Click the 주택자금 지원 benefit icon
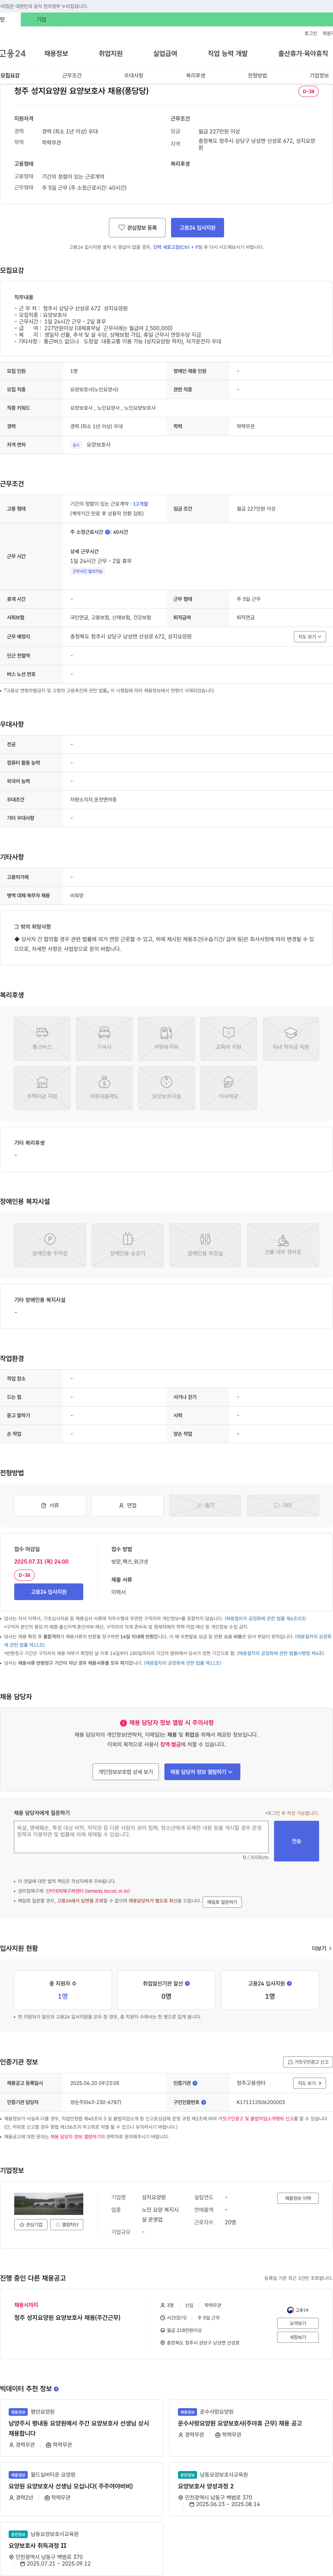Viewport: 333px width, 2576px height. [42, 1088]
